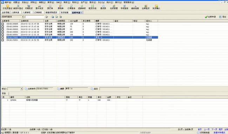
Task: Select checkbox for order CK1401150001
Action: click(2, 40)
